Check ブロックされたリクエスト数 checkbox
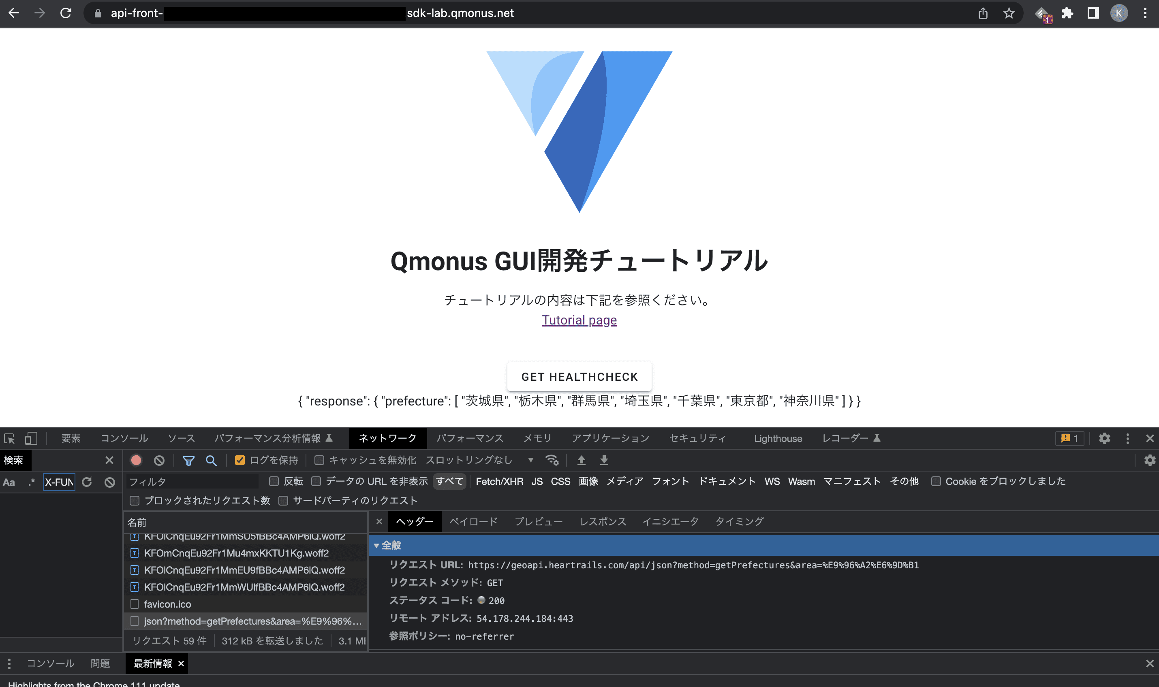Image resolution: width=1159 pixels, height=687 pixels. pyautogui.click(x=135, y=500)
